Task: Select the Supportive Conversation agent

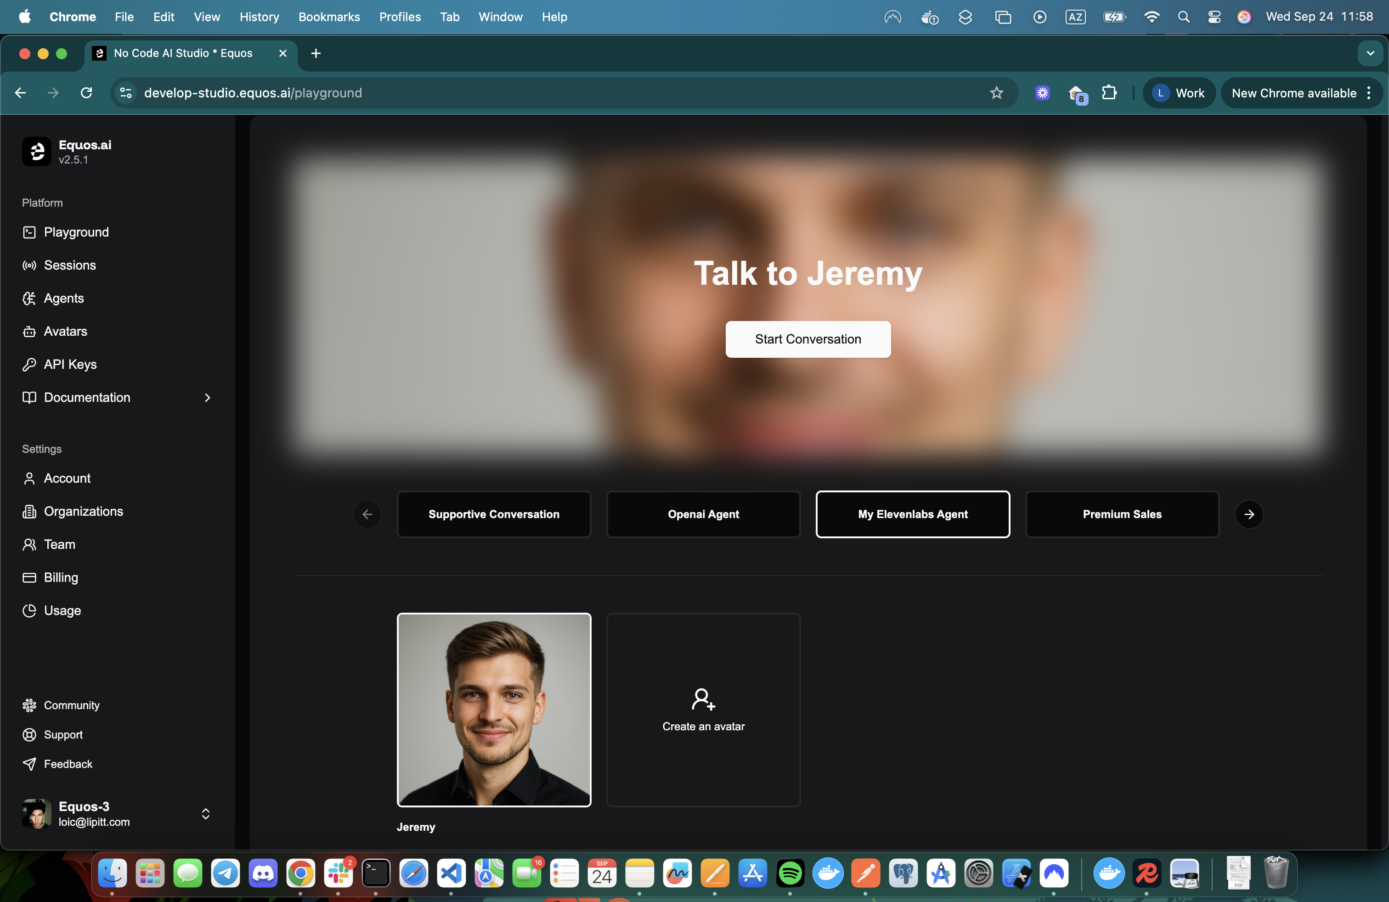Action: (494, 514)
